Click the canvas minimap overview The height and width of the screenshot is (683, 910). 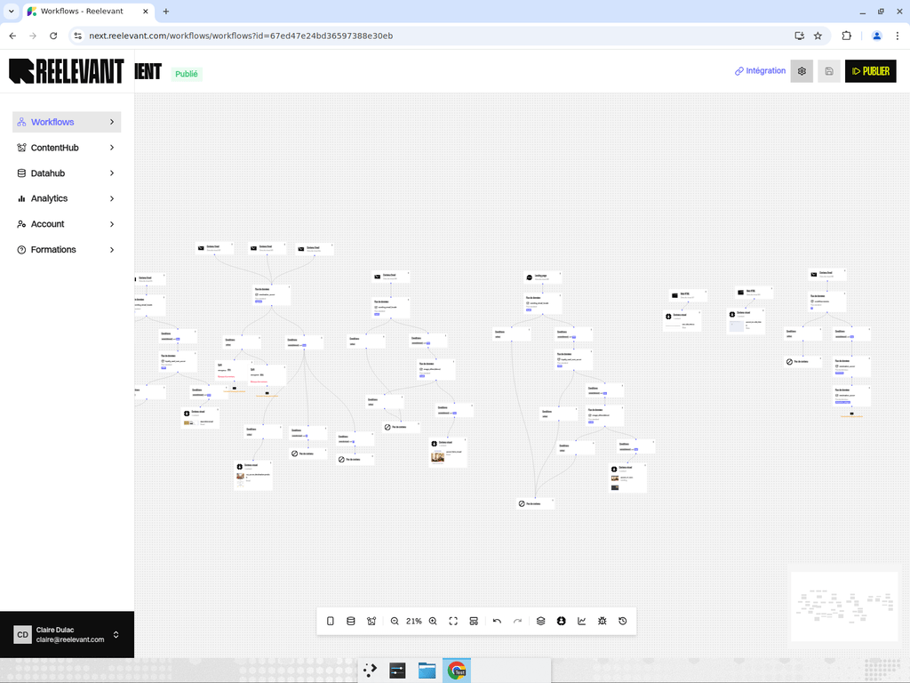(844, 607)
